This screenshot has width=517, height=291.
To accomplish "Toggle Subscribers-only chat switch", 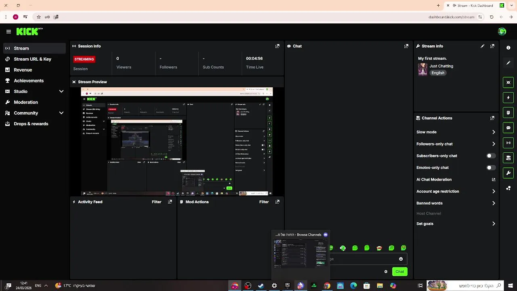I will [491, 156].
